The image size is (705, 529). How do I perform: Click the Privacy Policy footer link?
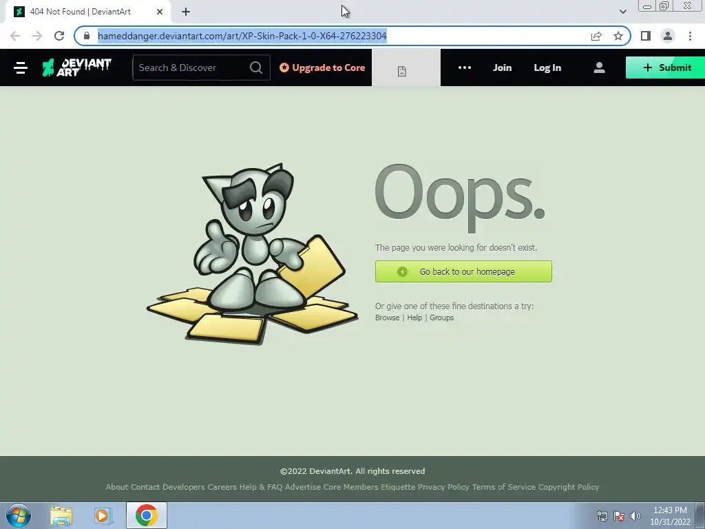pos(443,487)
